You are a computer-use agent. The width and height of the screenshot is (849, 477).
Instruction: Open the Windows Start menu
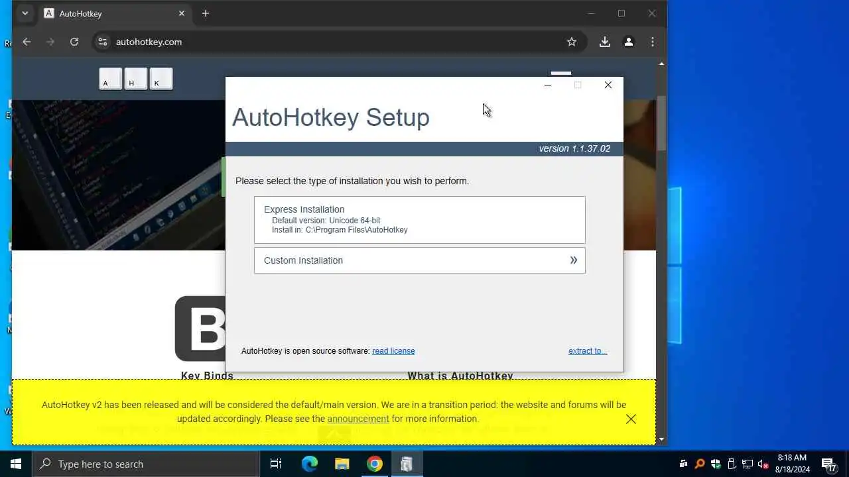tap(16, 464)
